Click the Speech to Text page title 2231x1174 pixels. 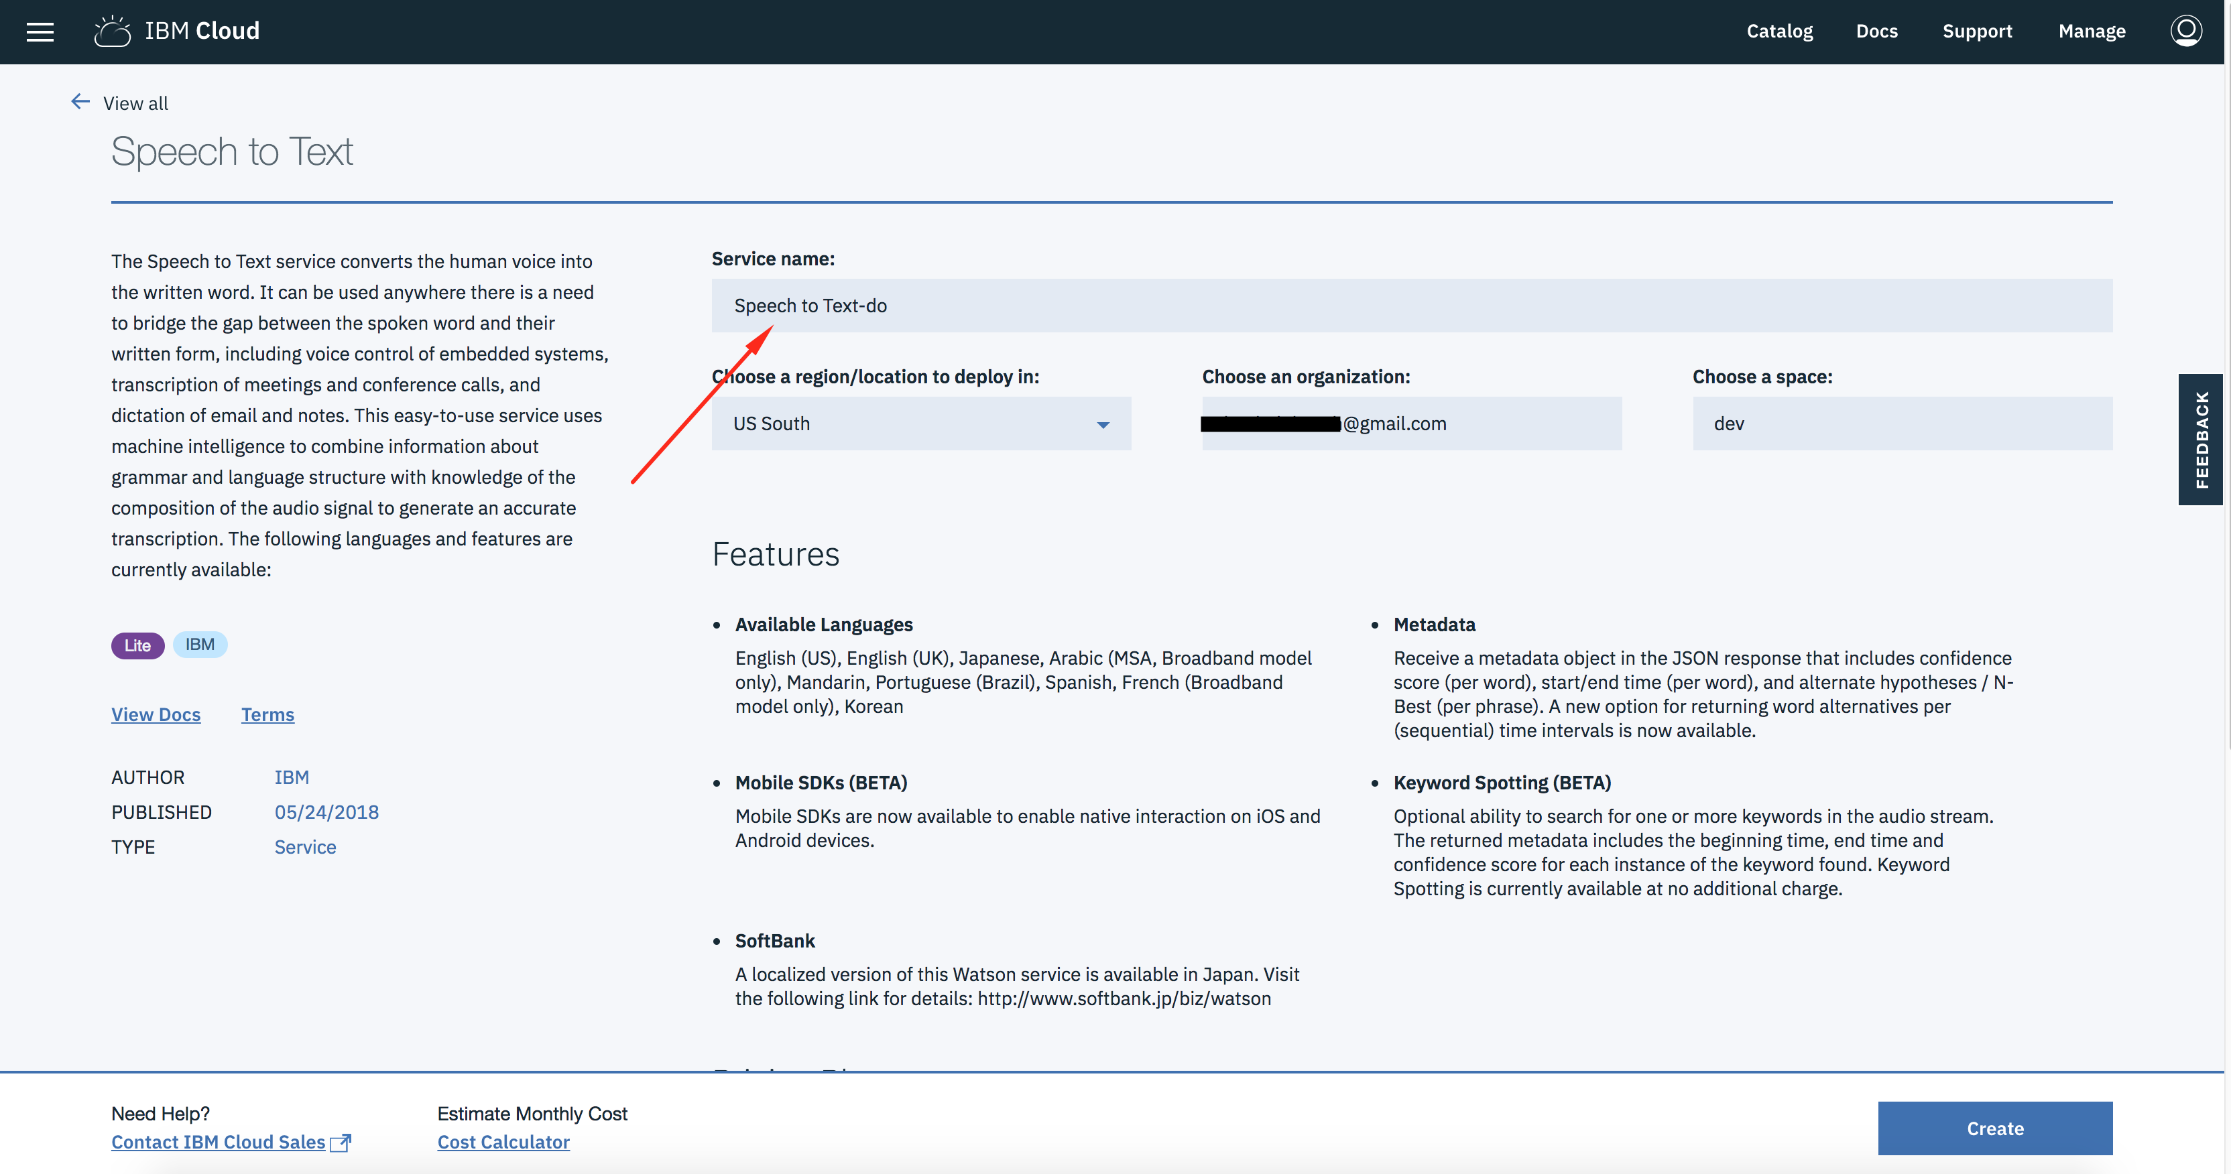pos(232,151)
